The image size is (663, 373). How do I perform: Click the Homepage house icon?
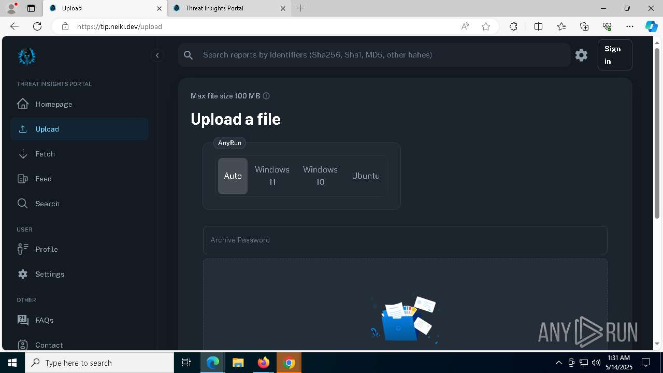tap(23, 104)
